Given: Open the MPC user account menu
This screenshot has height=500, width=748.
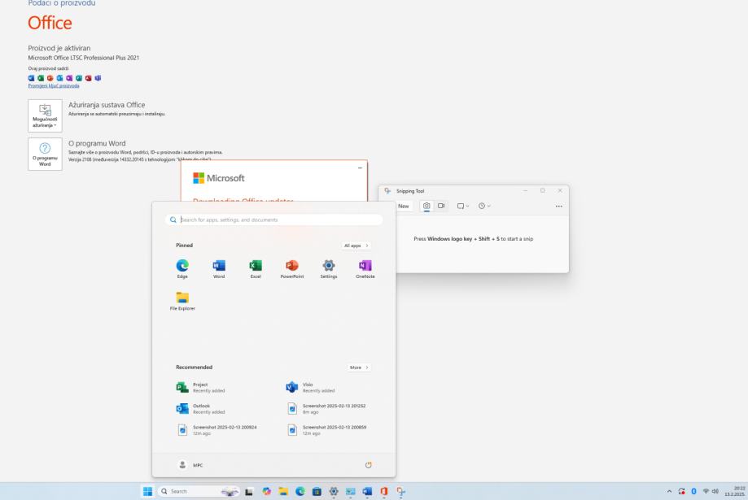Looking at the screenshot, I should point(190,465).
